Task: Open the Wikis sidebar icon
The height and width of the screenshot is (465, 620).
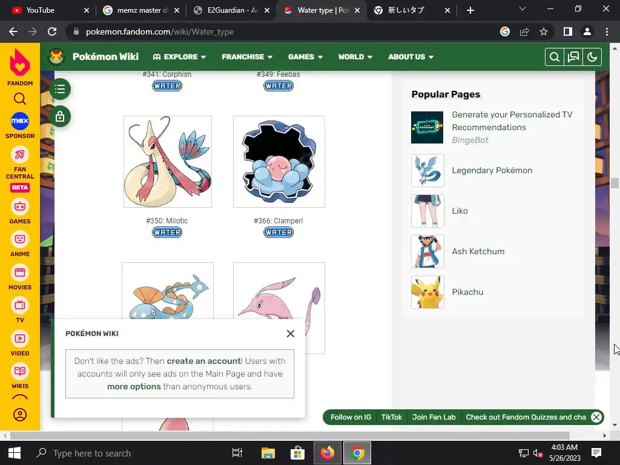Action: (x=20, y=371)
